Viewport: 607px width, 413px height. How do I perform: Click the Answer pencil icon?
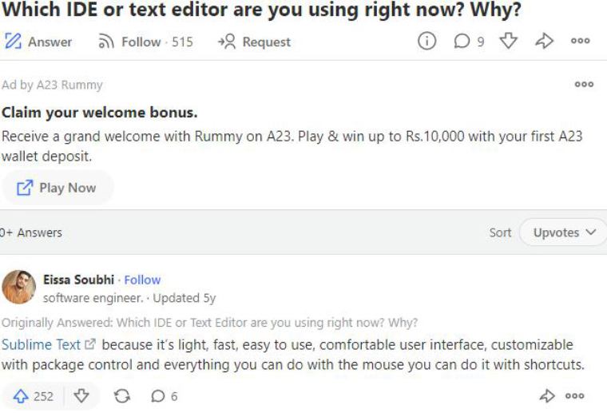click(13, 41)
